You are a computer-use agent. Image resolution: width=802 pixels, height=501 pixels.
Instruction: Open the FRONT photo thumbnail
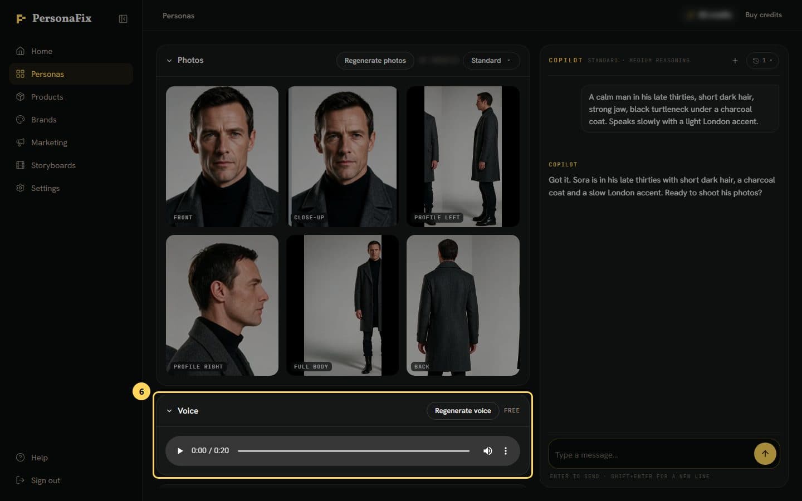[x=222, y=156]
